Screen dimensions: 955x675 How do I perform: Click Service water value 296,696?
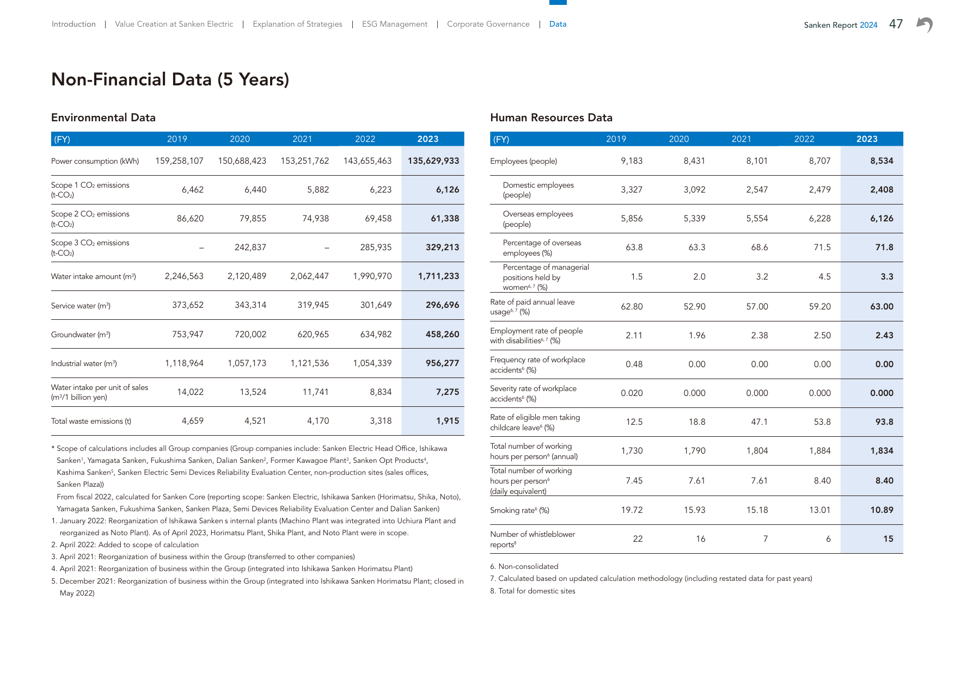coord(443,305)
